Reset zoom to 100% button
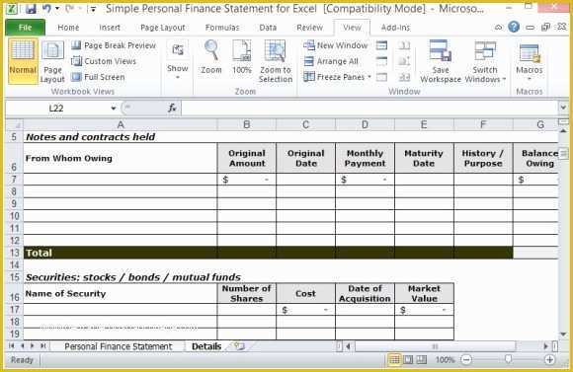The height and width of the screenshot is (372, 573). 242,57
